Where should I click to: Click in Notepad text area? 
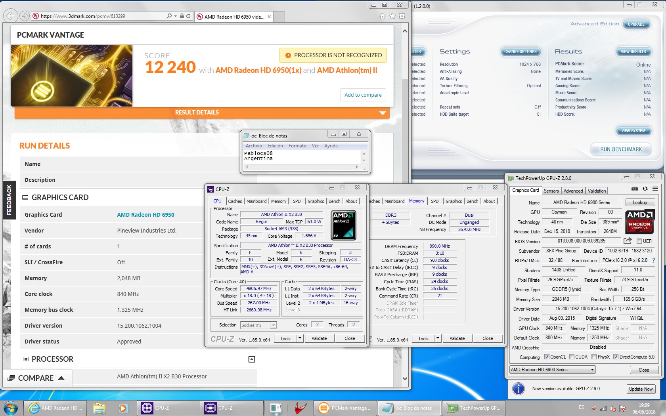(x=302, y=157)
